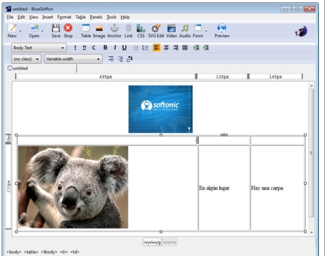
Task: Toggle Italic formatting
Action: [x=115, y=48]
